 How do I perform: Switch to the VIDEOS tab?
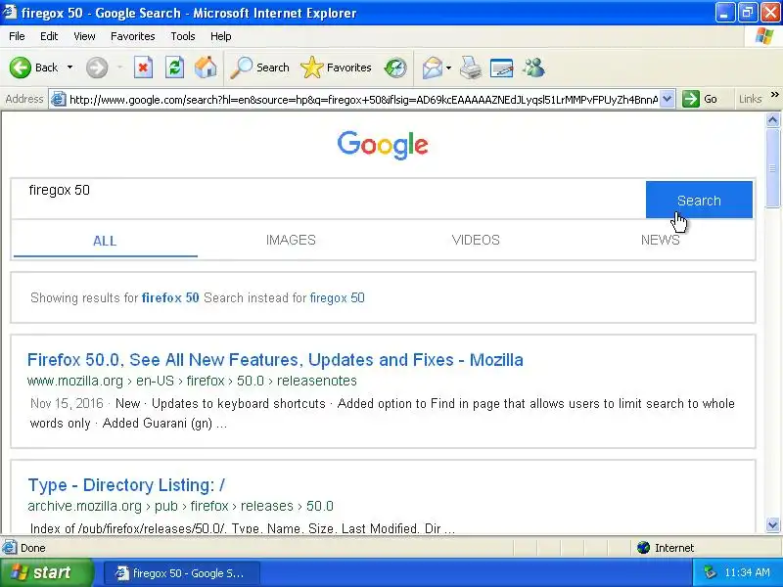pyautogui.click(x=476, y=240)
